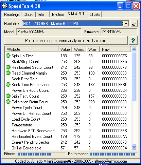Click the OK icon beside Seek Time Performance
Screen dimensions: 141x165
[8, 85]
